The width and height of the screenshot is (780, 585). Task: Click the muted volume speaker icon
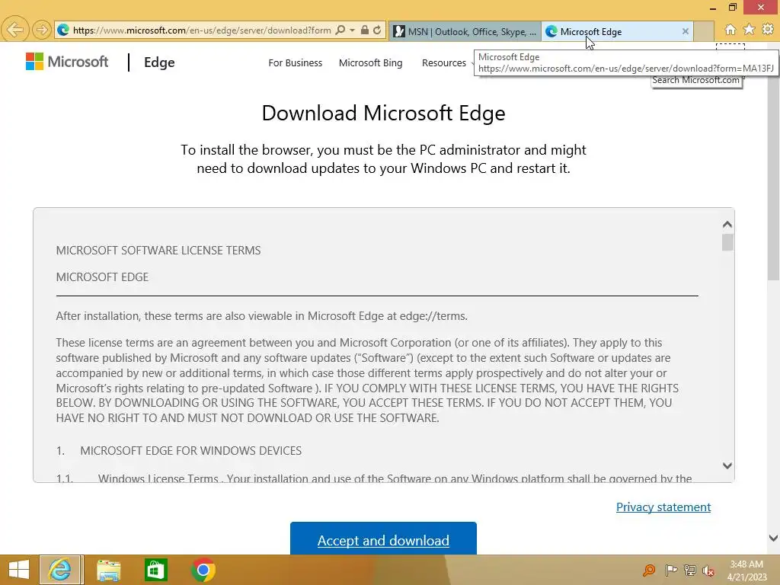[708, 571]
